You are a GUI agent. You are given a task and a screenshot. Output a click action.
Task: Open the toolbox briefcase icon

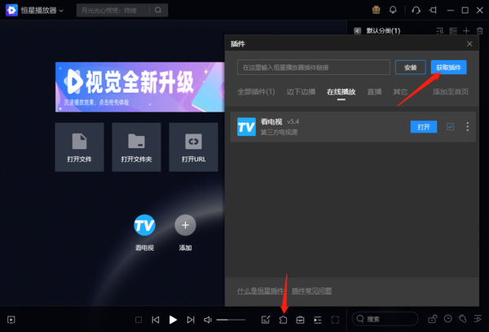300,320
